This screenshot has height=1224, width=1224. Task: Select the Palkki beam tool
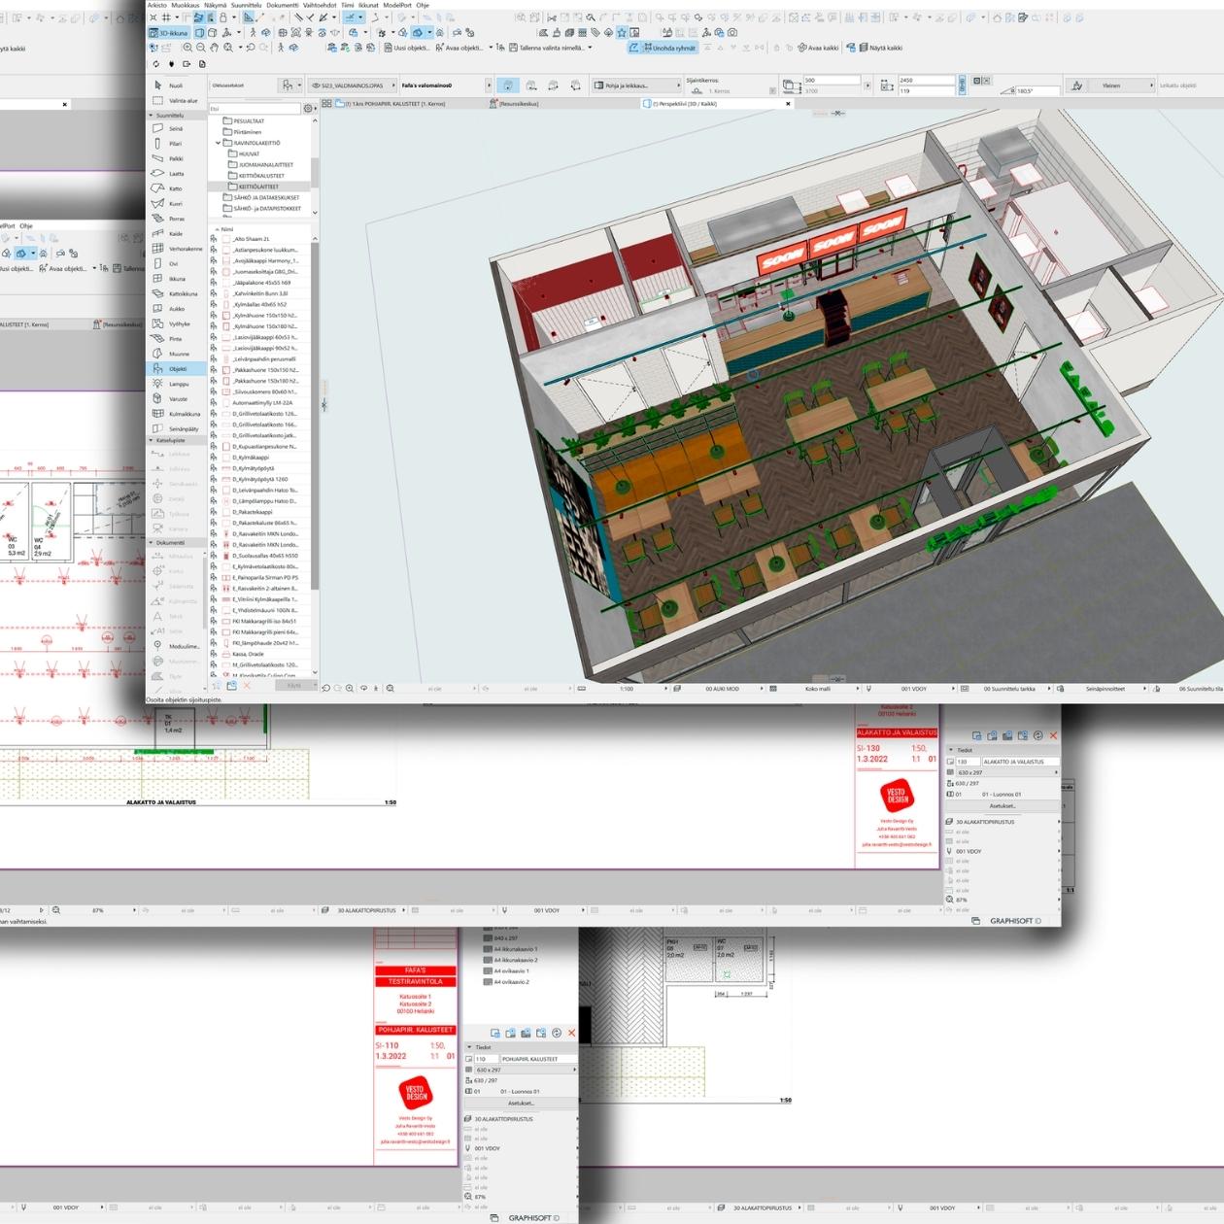click(x=176, y=158)
